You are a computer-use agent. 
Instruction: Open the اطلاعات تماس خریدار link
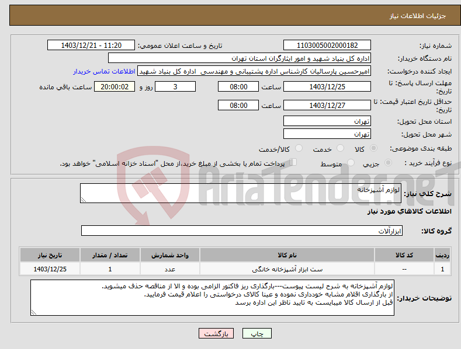(x=104, y=71)
